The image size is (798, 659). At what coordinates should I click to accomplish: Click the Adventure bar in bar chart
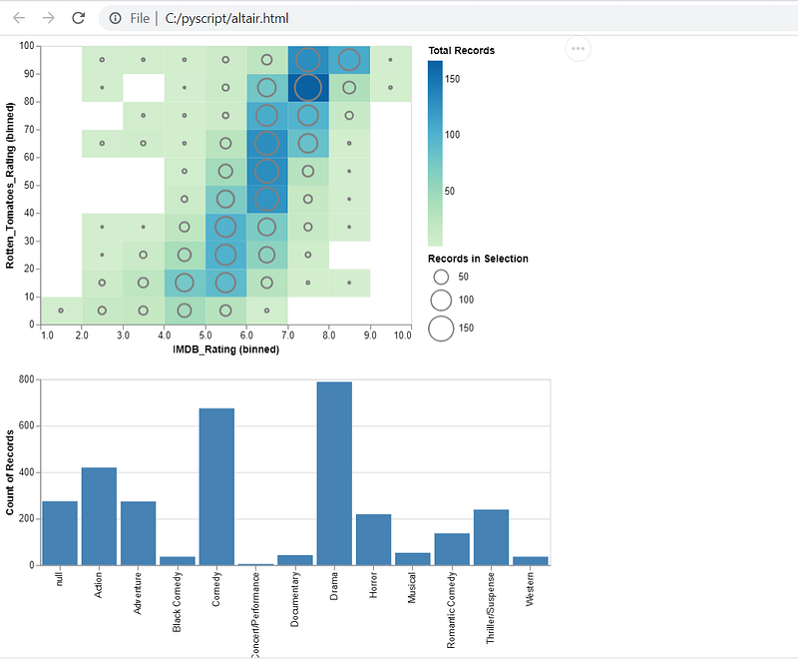[139, 533]
